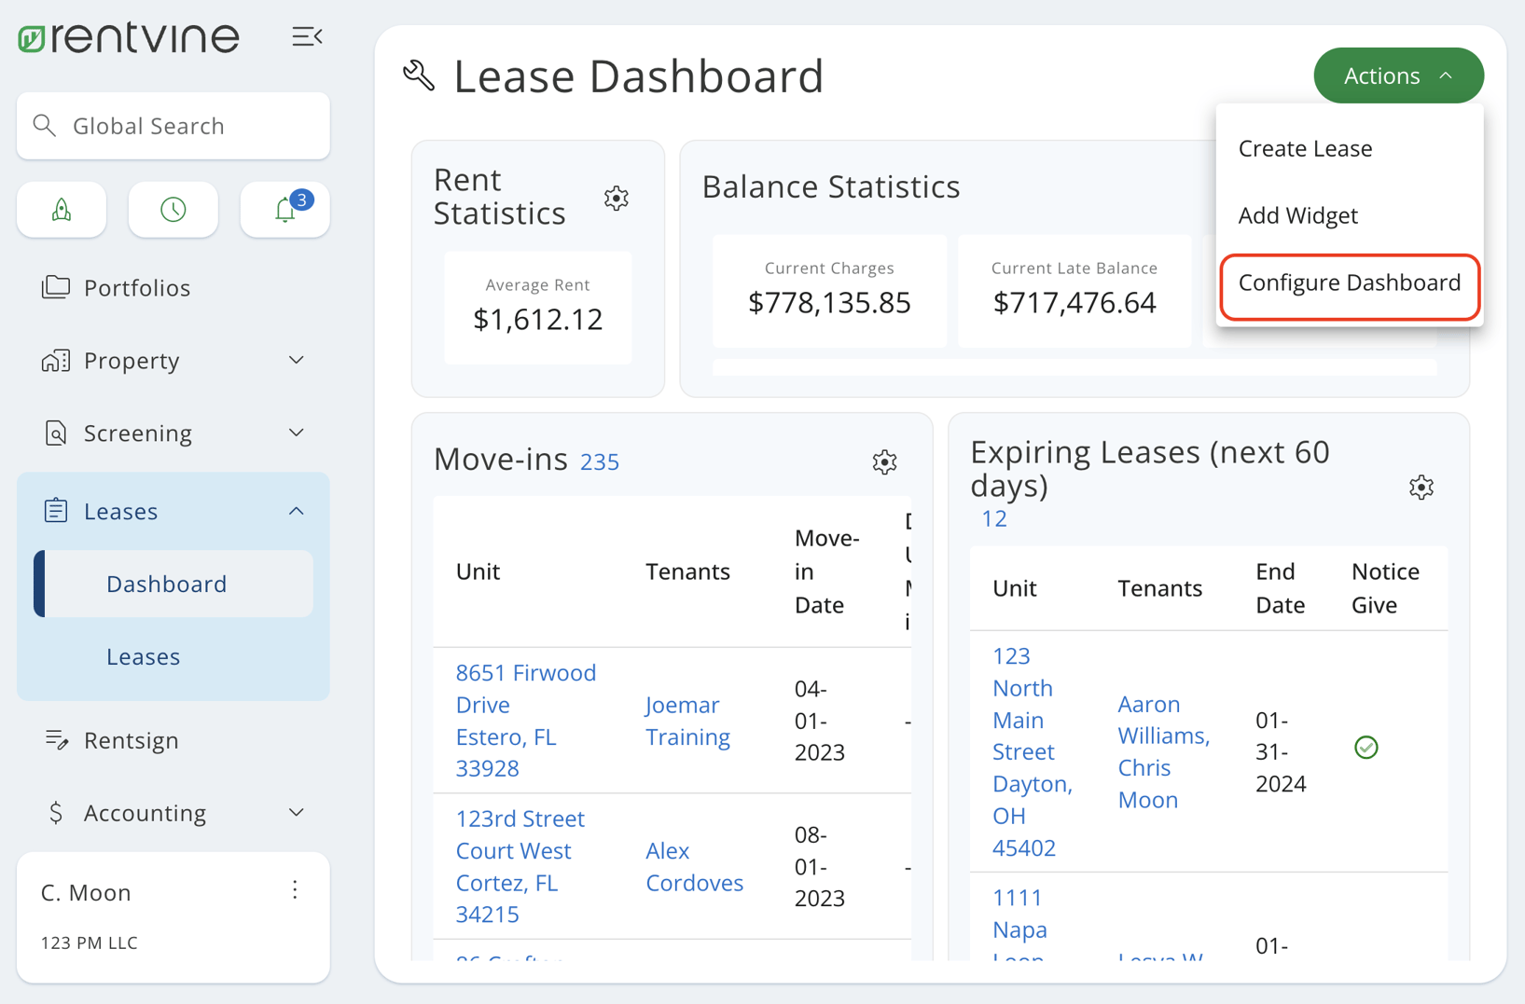Select Configure Dashboard from Actions menu
The width and height of the screenshot is (1525, 1004).
(x=1349, y=282)
